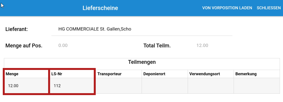
Task: Select the Lieferant field with HG COMMERCIALE
Action: click(x=142, y=29)
